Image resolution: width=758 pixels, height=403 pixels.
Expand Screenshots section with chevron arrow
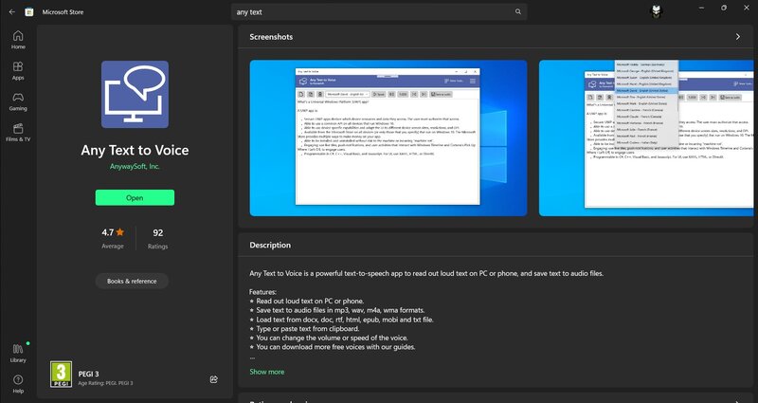[738, 37]
